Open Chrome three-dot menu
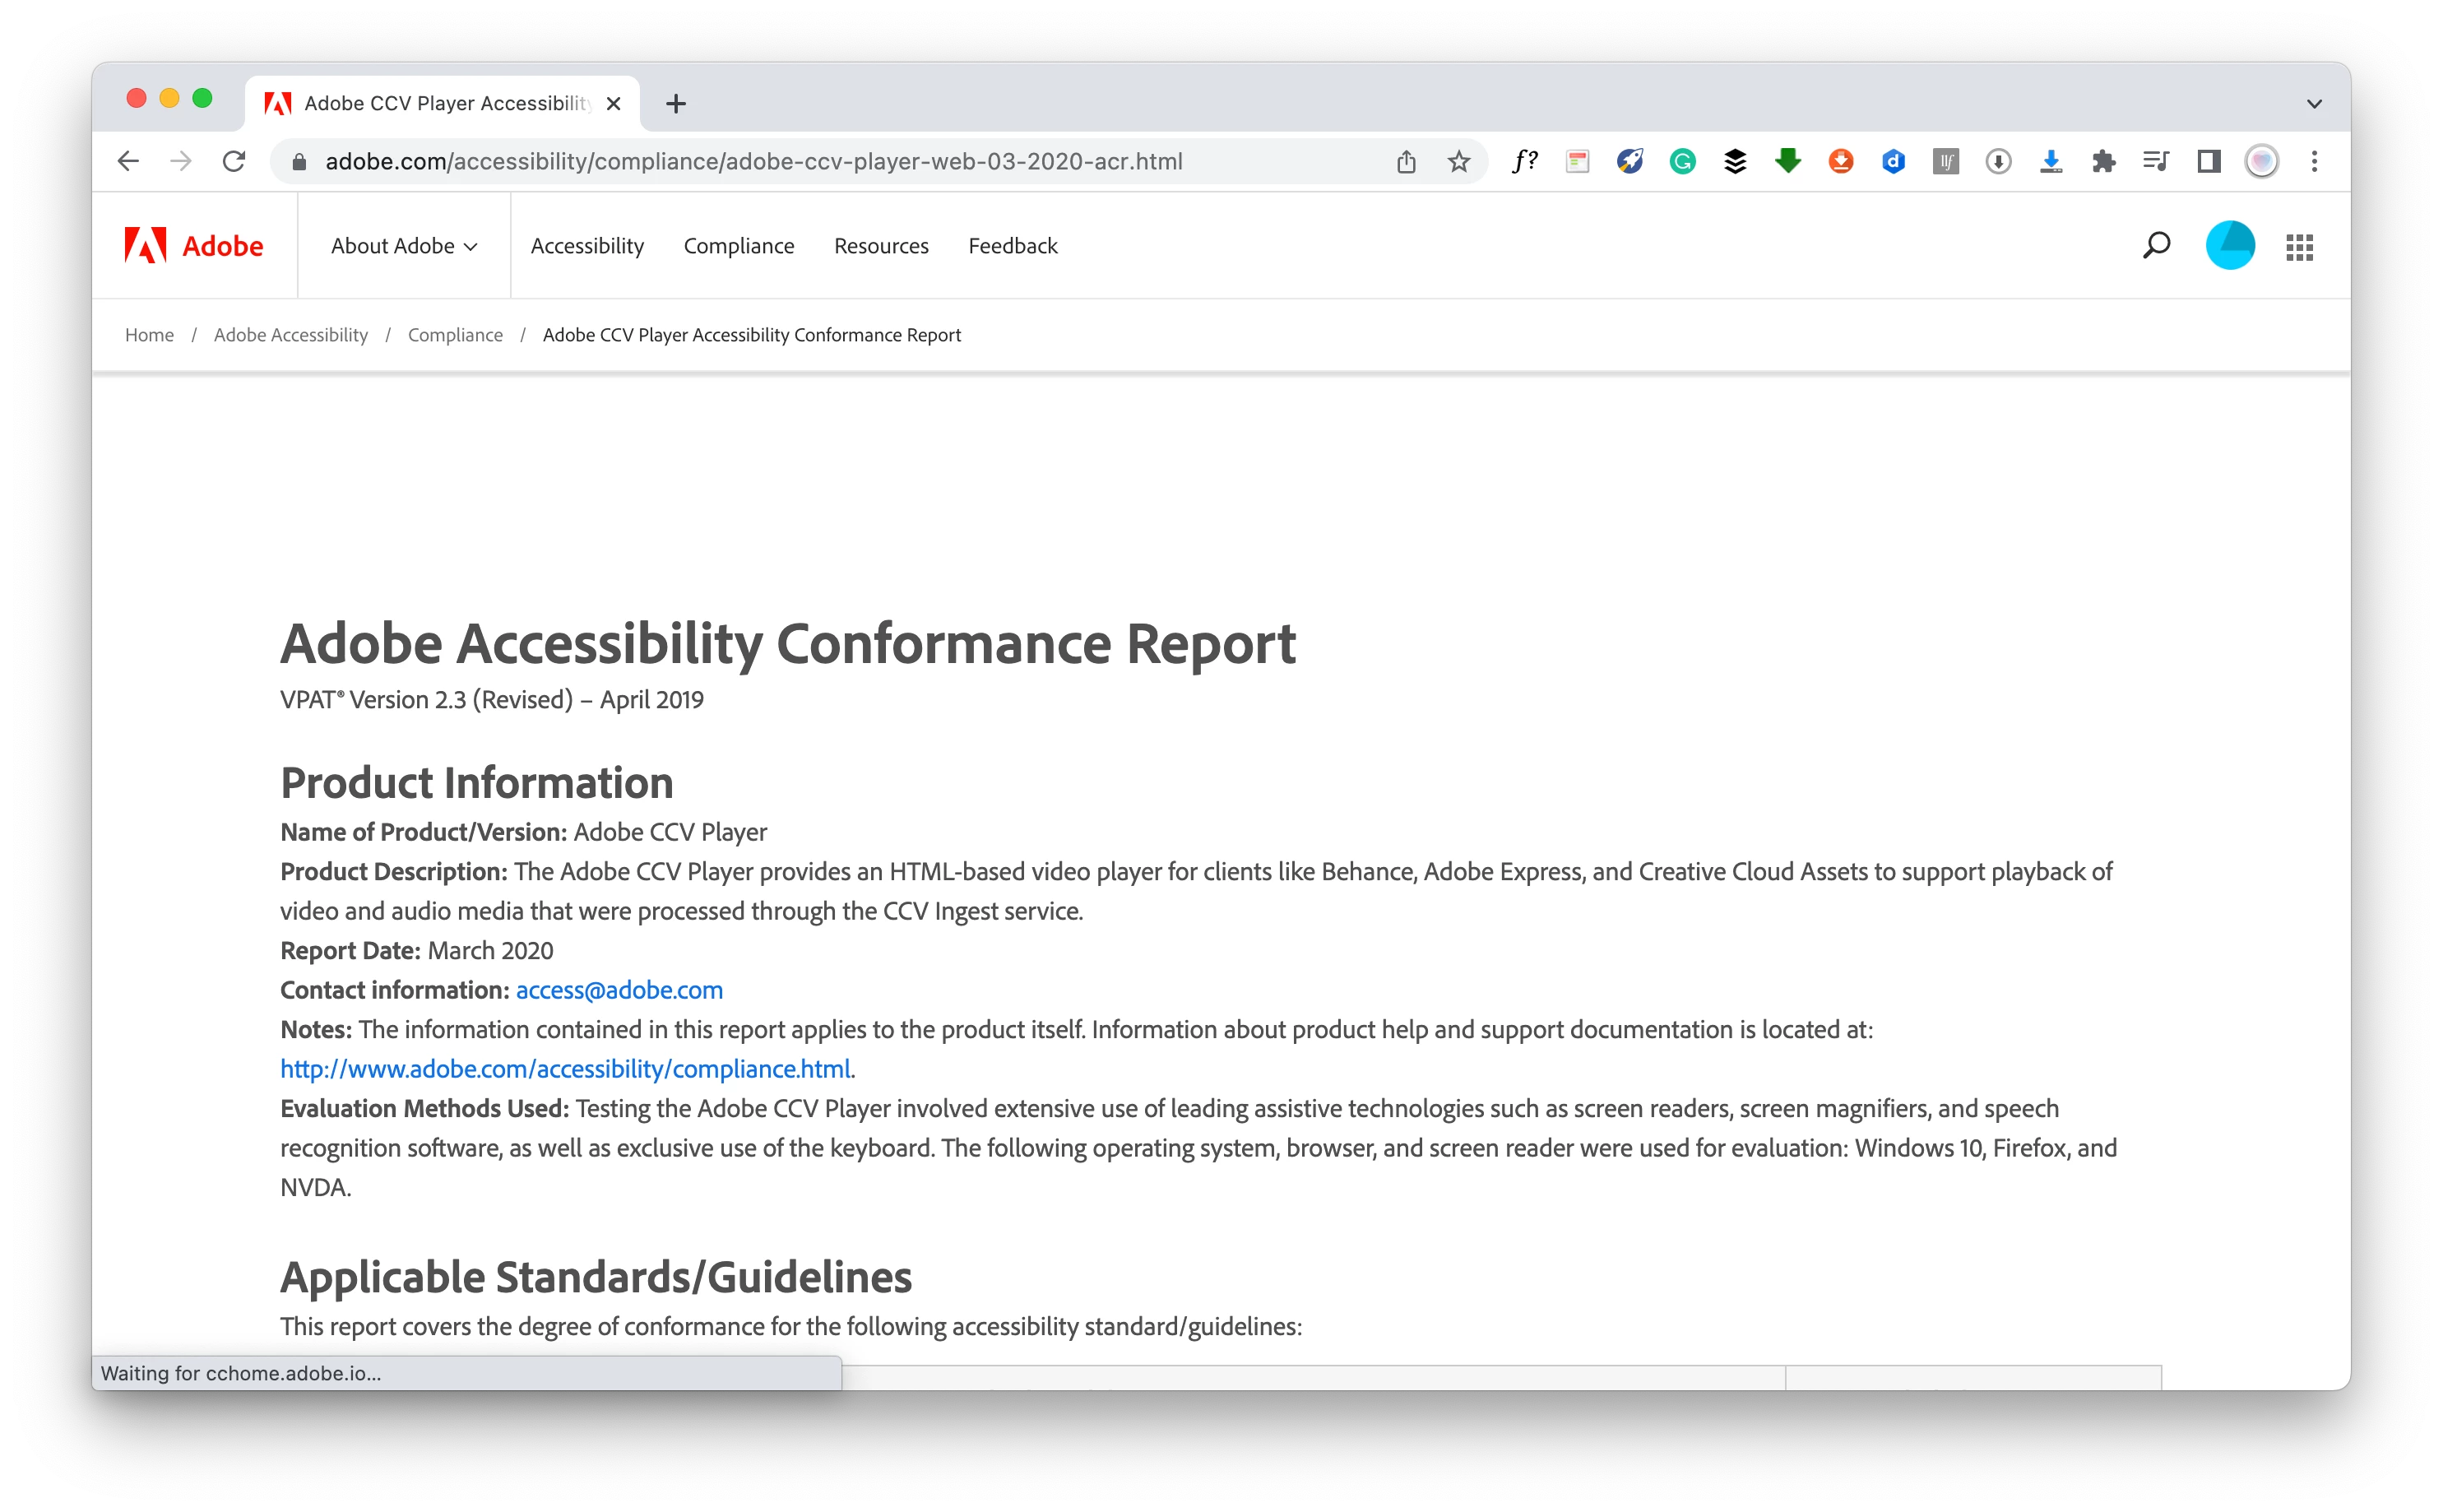 [x=2313, y=162]
